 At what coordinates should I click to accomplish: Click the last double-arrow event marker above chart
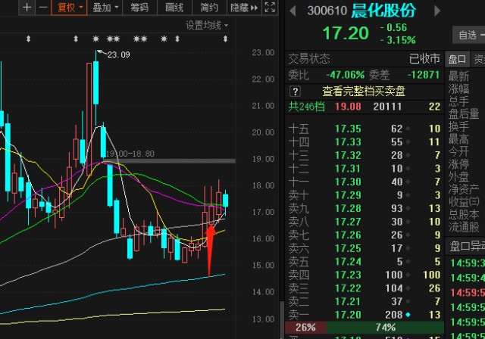tap(225, 39)
